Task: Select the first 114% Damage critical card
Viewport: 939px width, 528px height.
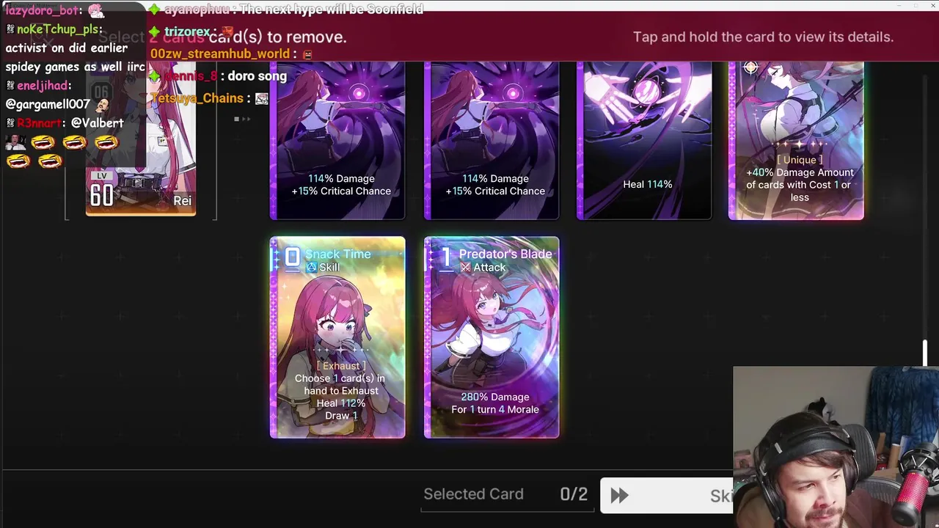Action: point(337,140)
